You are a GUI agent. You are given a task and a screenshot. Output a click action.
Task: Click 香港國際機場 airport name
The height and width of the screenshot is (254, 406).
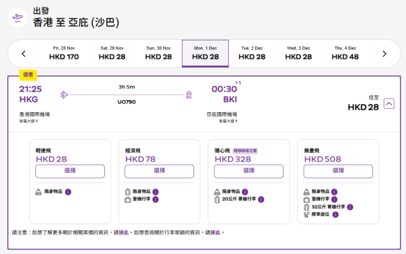pyautogui.click(x=35, y=114)
